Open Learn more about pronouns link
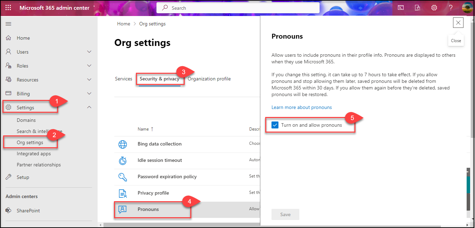The image size is (475, 228). click(x=301, y=108)
